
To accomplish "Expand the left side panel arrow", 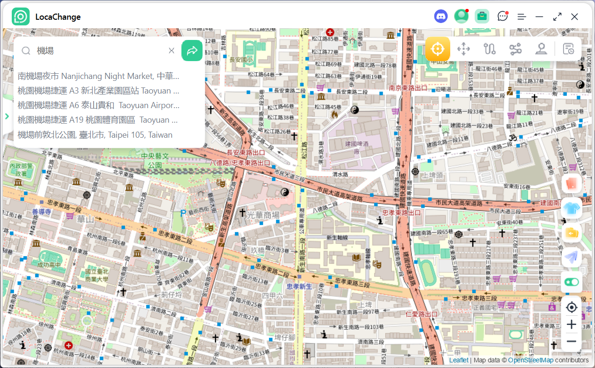I will click(7, 116).
